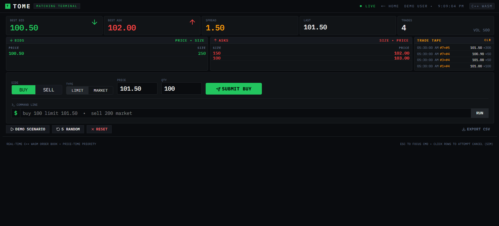Reset the order book
This screenshot has width=499, height=226.
[99, 129]
